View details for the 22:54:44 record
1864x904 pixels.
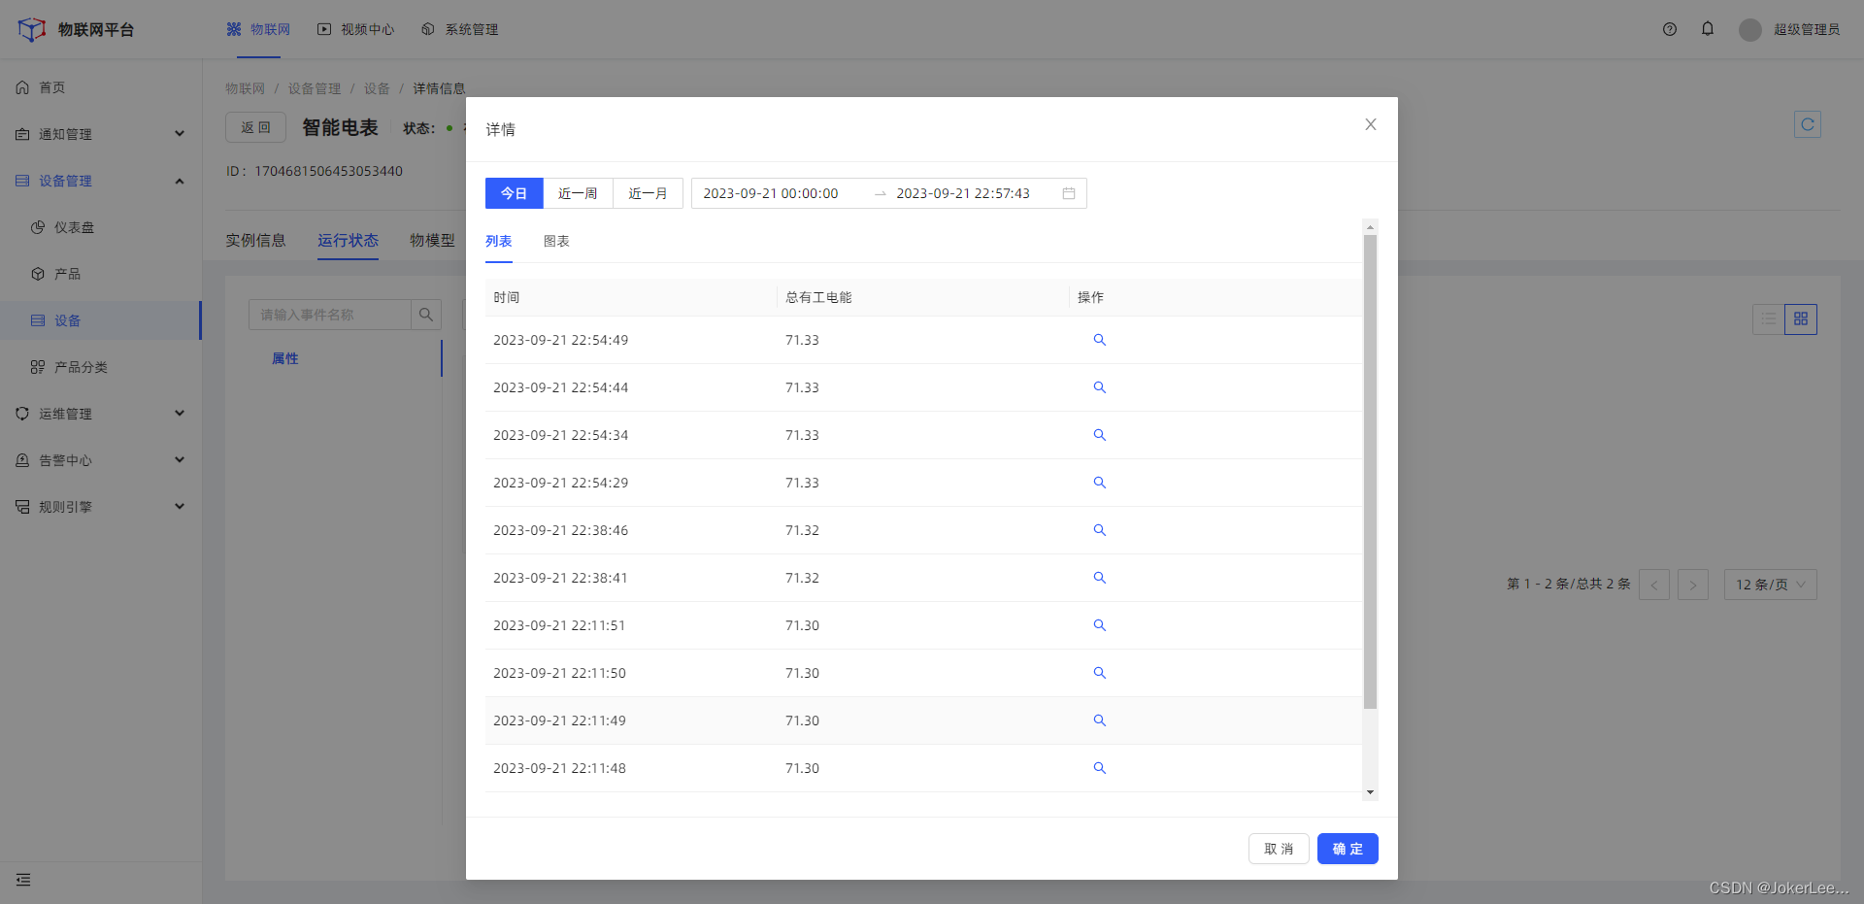click(1099, 387)
